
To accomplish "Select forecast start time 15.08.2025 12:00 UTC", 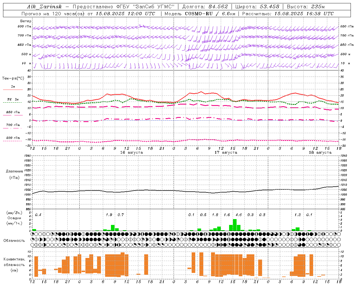I will coord(125,14).
